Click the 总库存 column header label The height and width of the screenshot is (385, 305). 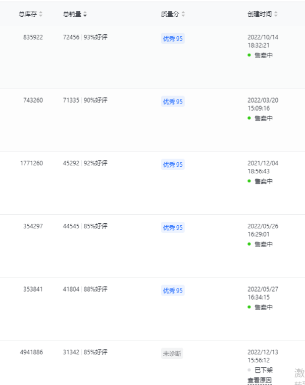pos(27,14)
